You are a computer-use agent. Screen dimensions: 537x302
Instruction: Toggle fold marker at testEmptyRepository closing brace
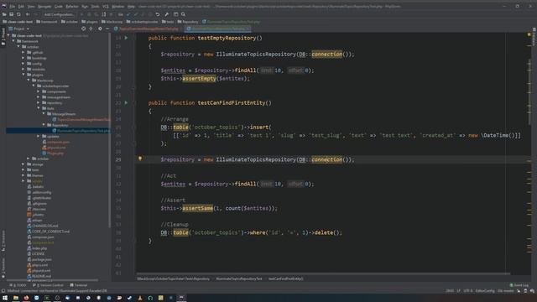pyautogui.click(x=134, y=86)
